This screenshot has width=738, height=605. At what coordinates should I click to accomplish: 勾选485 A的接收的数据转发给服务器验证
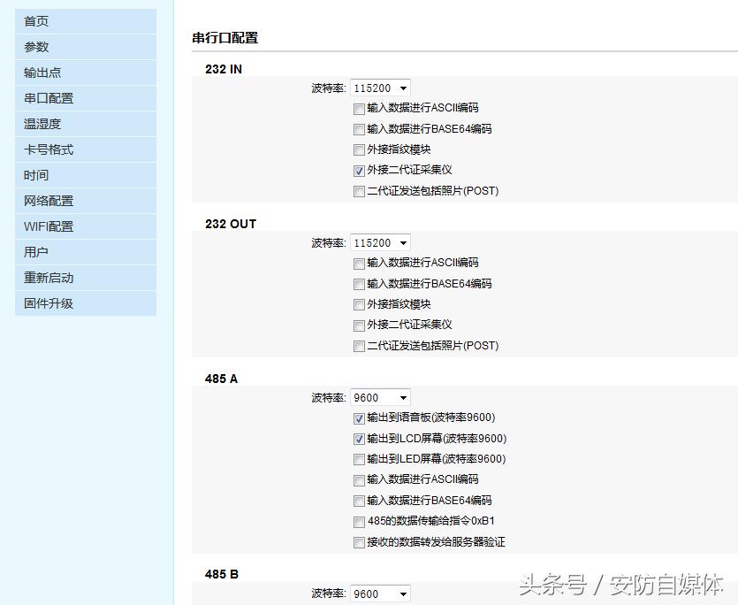pyautogui.click(x=359, y=542)
